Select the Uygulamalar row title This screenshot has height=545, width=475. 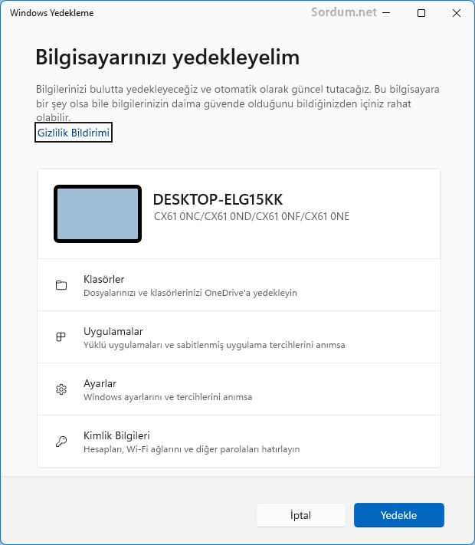click(113, 331)
